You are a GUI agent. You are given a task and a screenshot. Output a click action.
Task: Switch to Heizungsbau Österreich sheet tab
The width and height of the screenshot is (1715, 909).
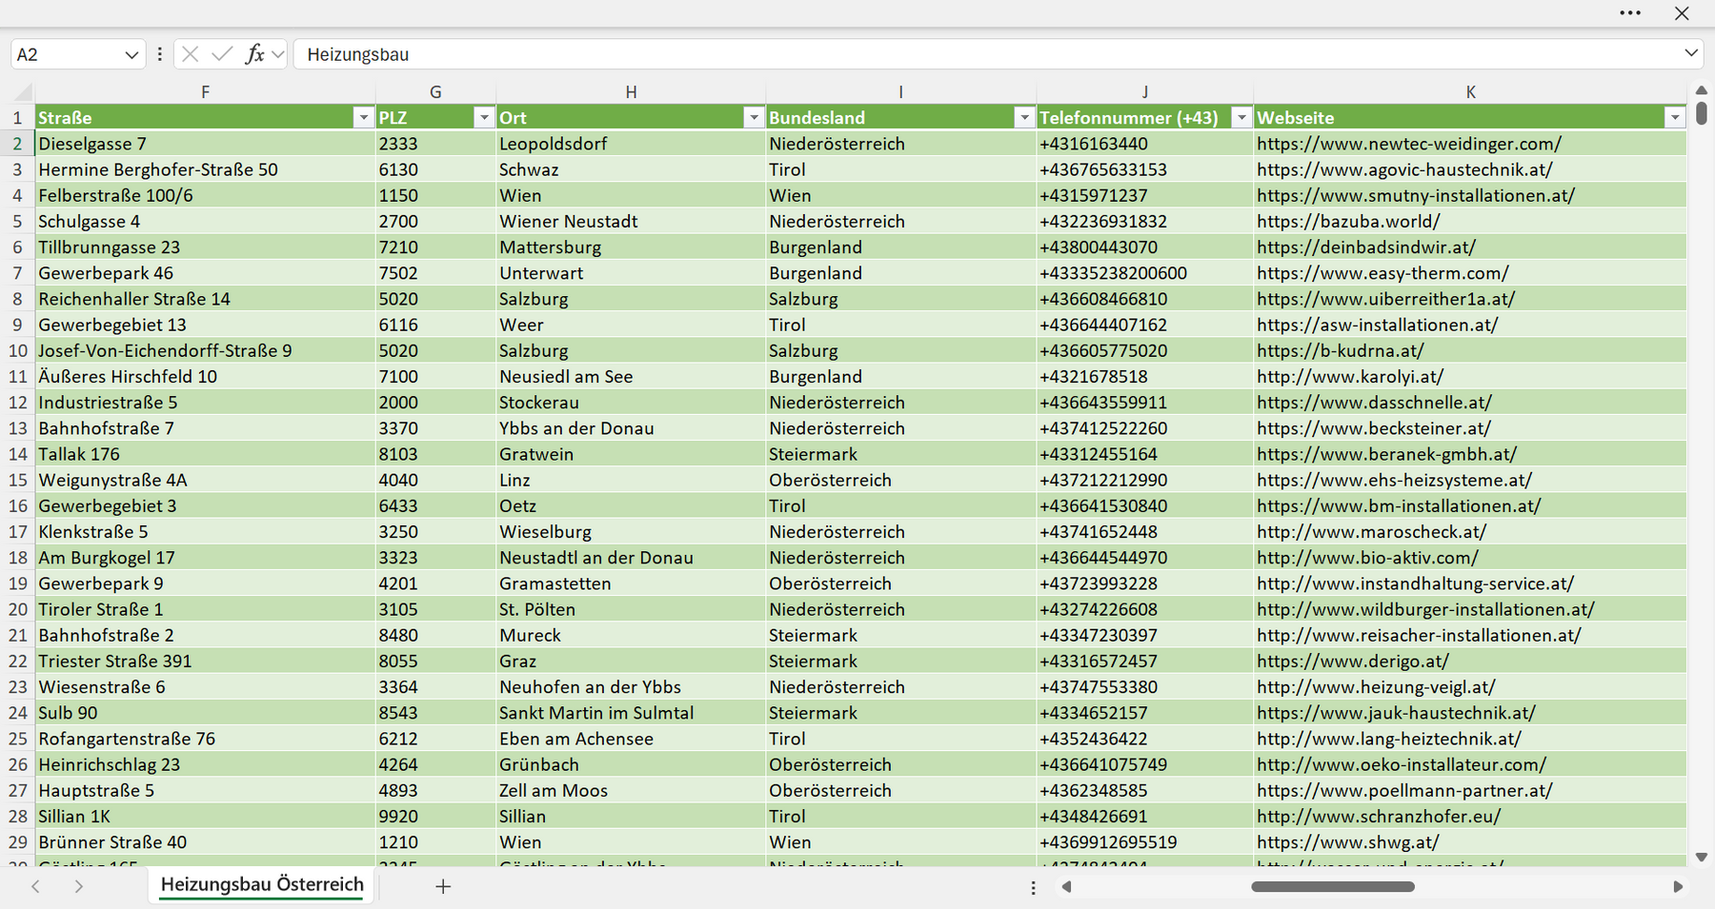click(262, 884)
